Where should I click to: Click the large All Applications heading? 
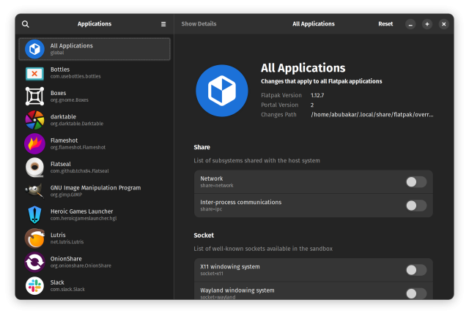pyautogui.click(x=303, y=68)
